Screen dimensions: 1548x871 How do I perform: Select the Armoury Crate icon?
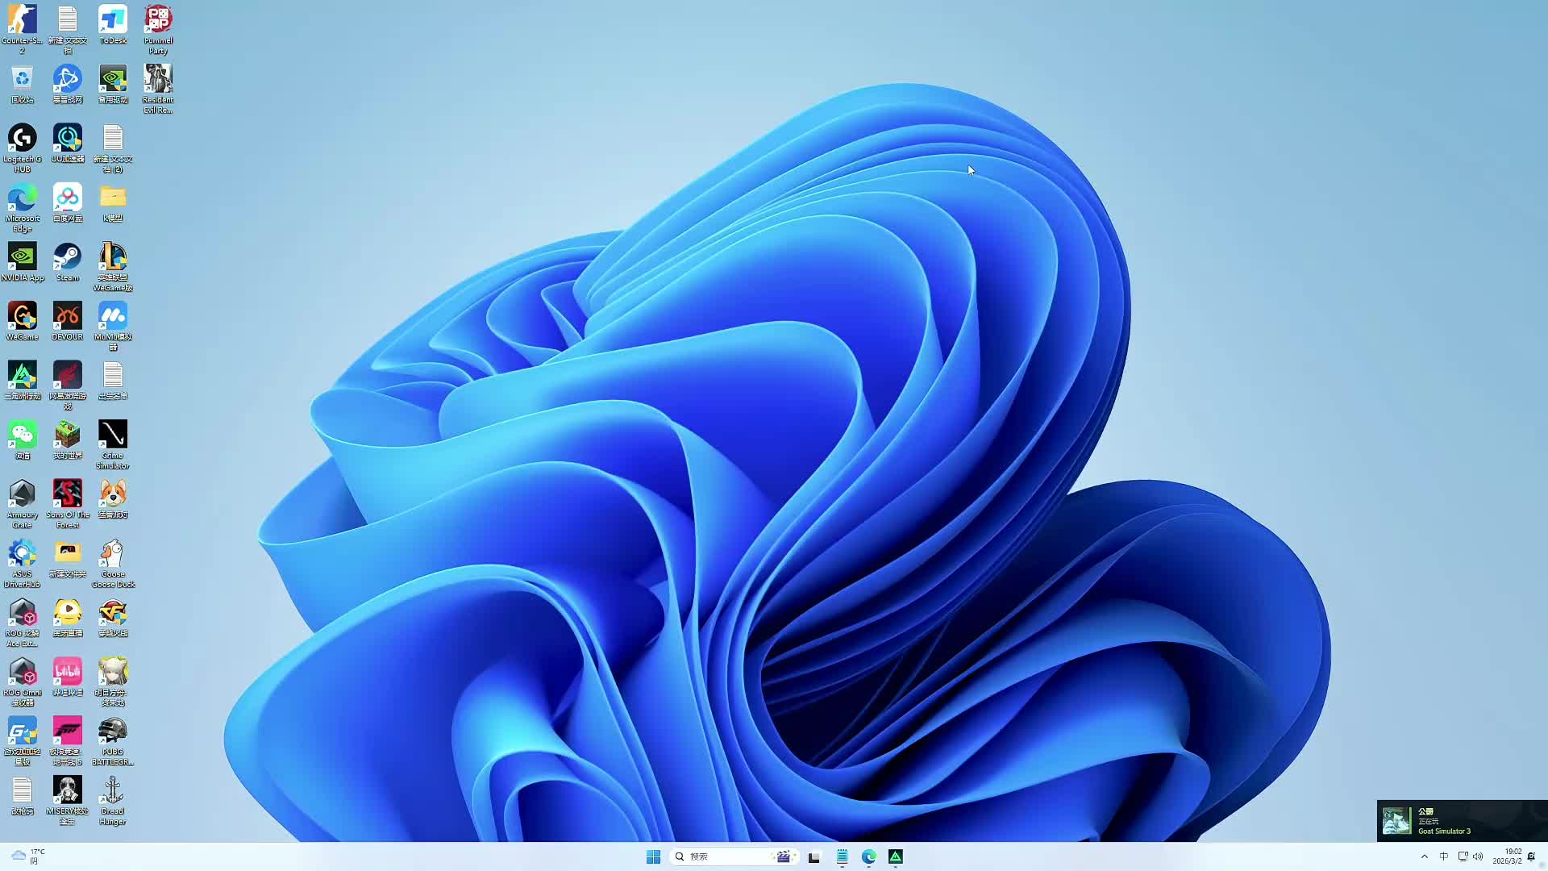point(23,496)
